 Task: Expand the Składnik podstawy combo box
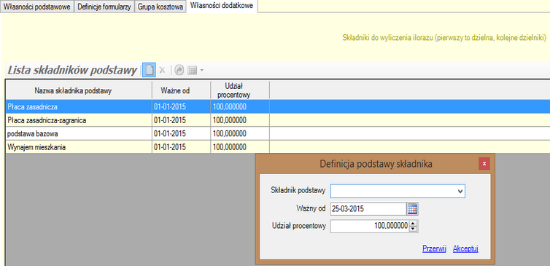point(460,192)
